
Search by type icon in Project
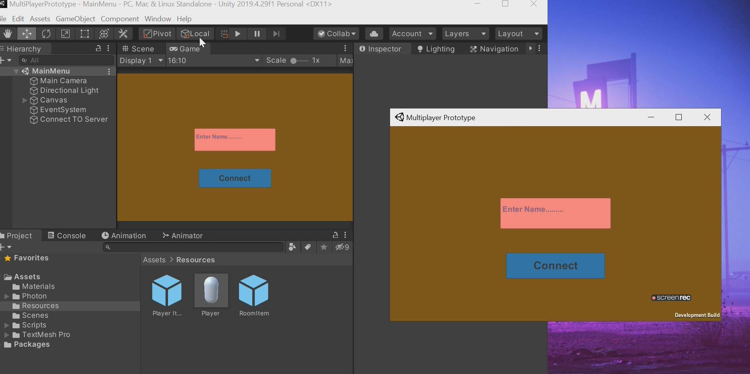(292, 247)
